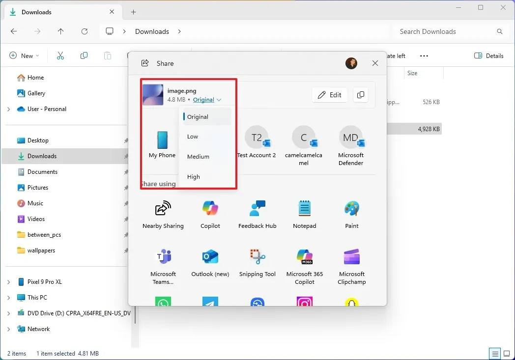
Task: Expand the Pixel 9 Pro XL tree item
Action: (x=8, y=281)
